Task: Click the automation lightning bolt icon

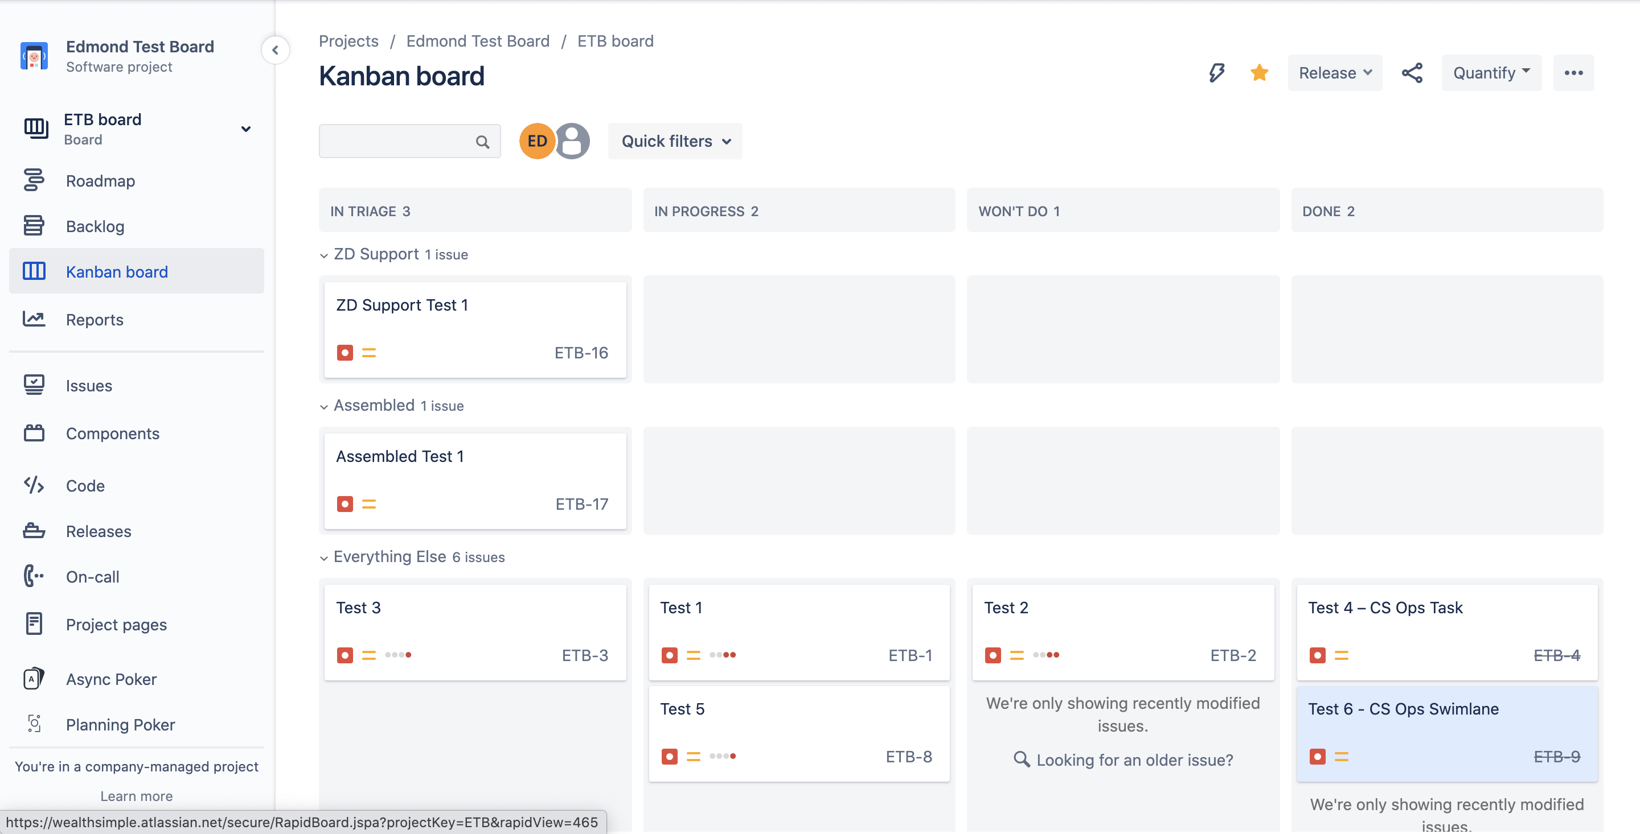Action: pyautogui.click(x=1216, y=72)
